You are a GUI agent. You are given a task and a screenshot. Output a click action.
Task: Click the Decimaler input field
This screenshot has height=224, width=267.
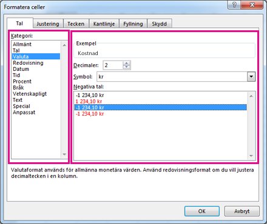113,65
